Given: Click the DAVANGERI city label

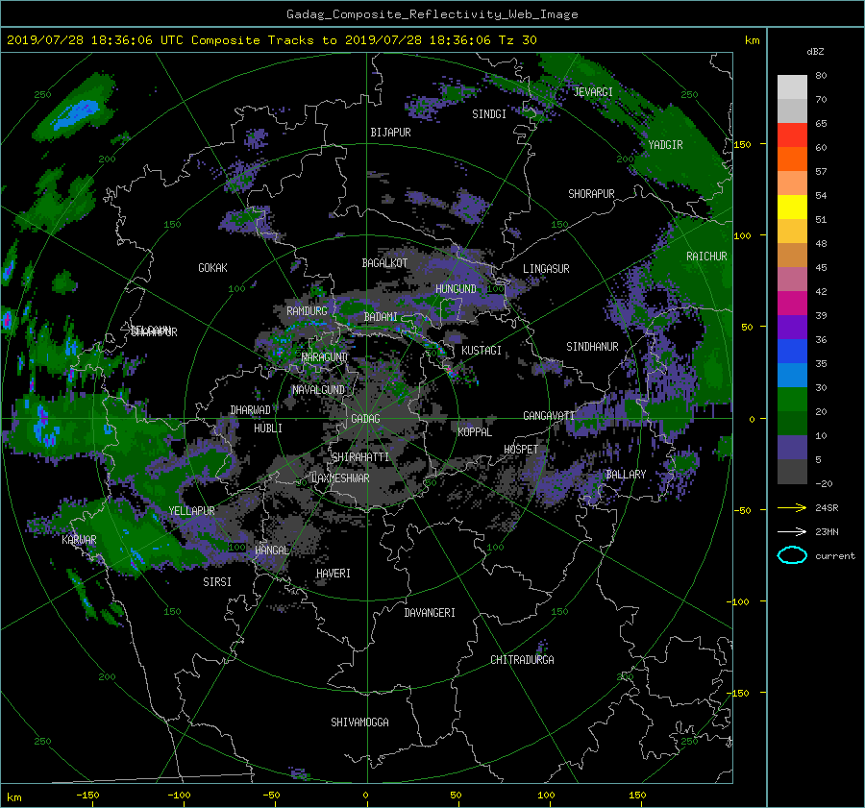Looking at the screenshot, I should tap(430, 613).
